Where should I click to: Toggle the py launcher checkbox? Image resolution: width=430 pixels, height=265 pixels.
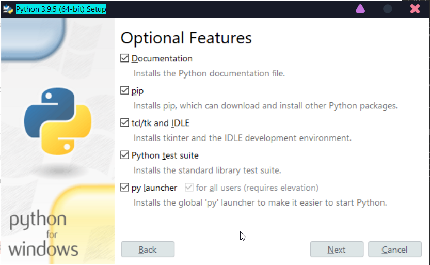(x=124, y=188)
